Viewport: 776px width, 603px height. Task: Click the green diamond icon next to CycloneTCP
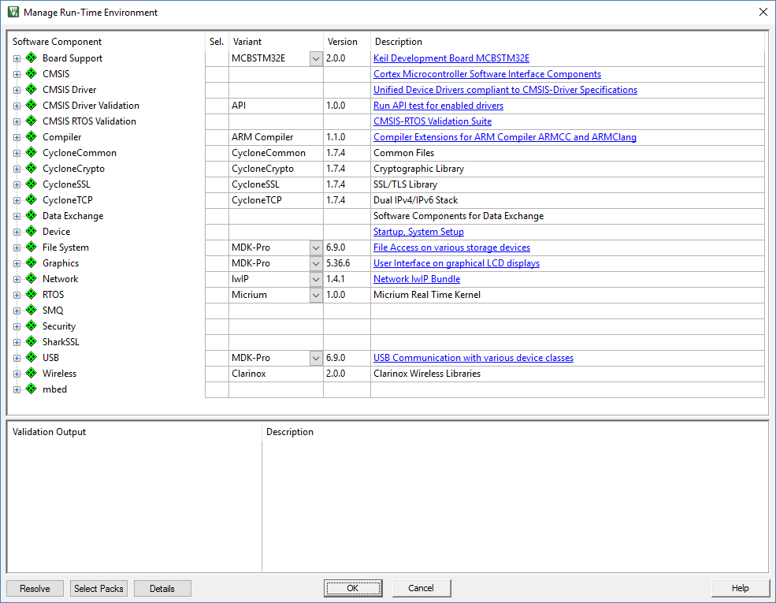[32, 199]
